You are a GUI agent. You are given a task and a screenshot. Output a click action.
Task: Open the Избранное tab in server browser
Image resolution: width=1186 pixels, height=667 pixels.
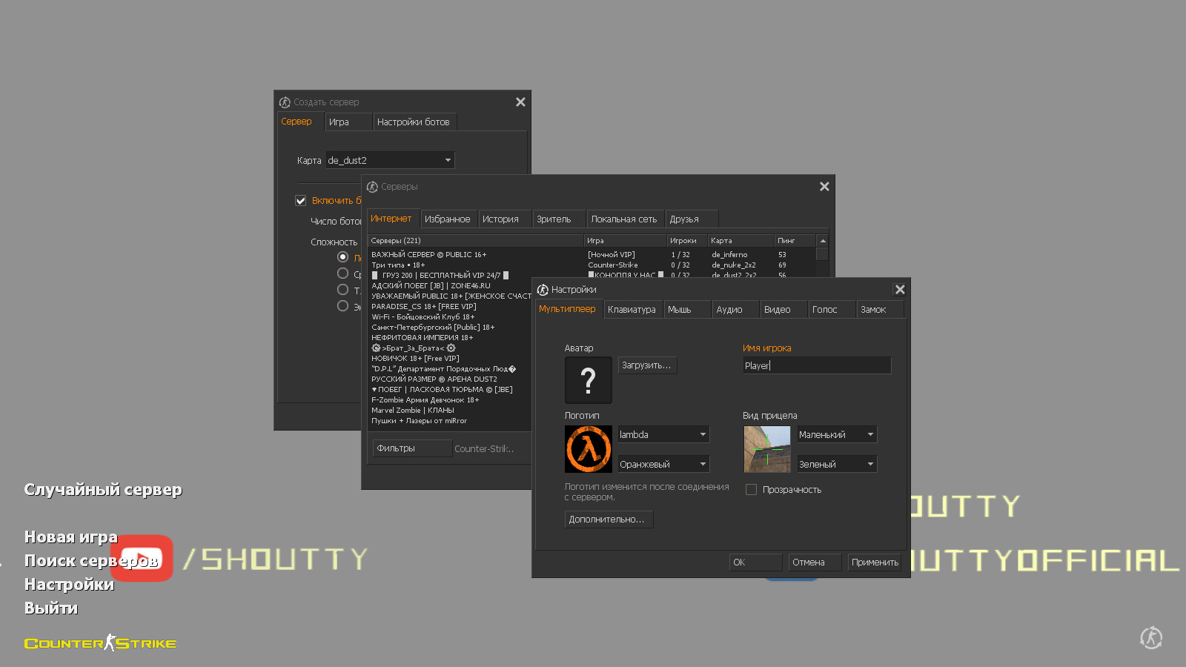(x=447, y=219)
